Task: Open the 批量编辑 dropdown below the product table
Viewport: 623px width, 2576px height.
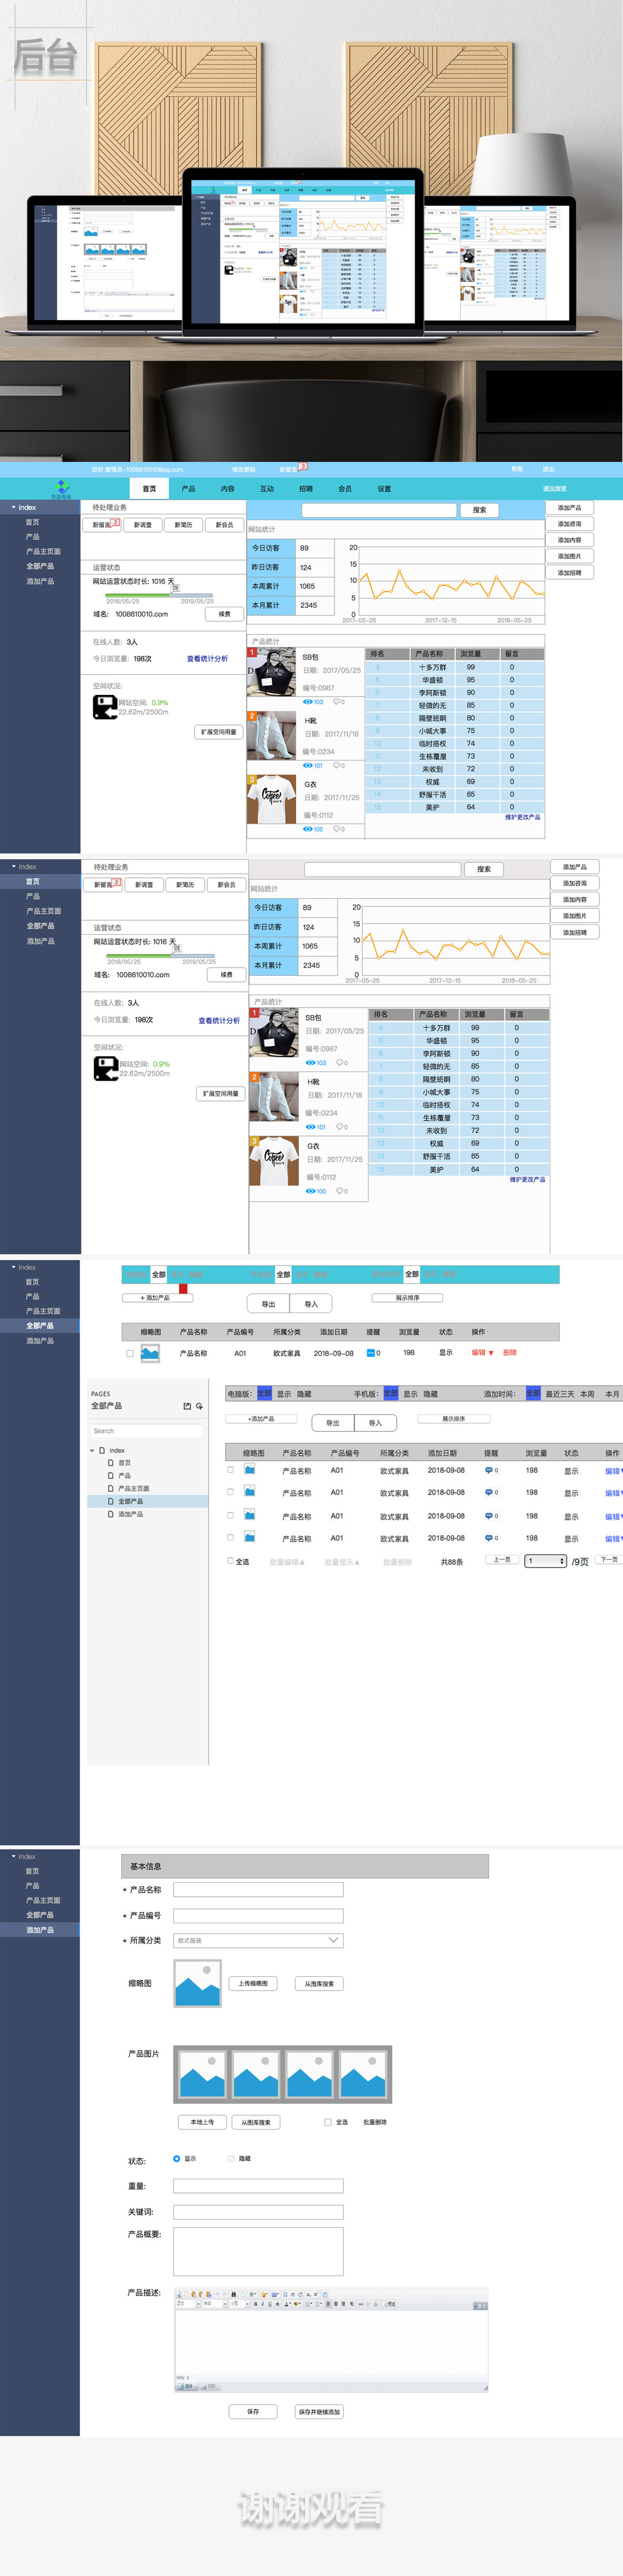Action: 287,1562
